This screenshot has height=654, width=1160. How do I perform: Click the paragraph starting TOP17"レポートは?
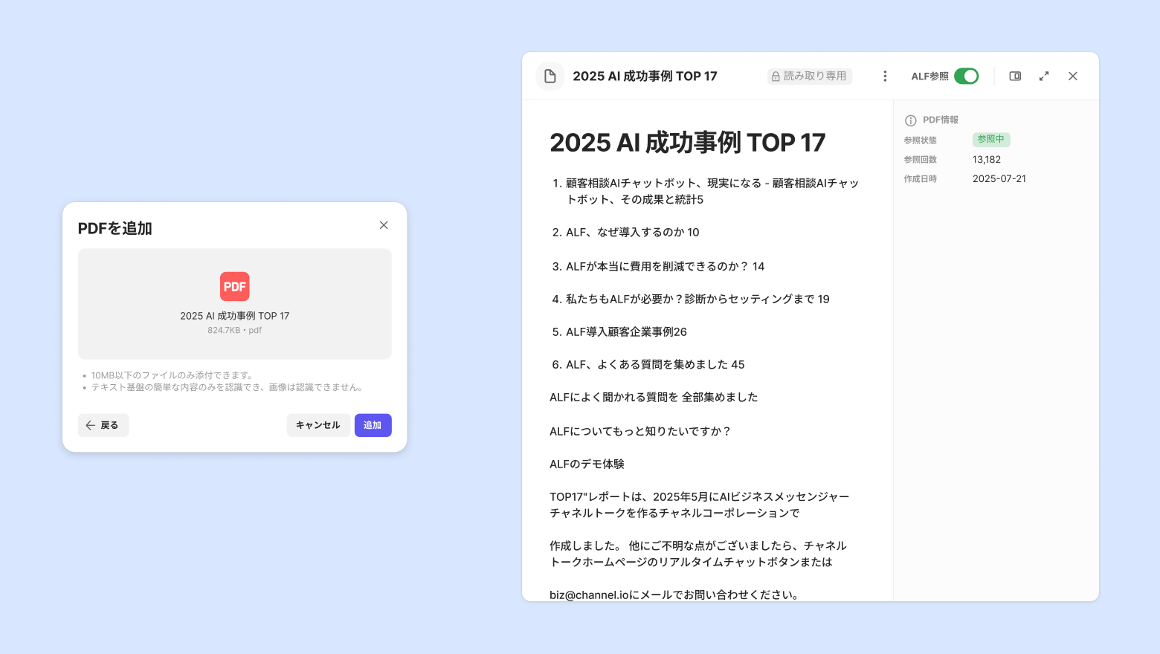699,505
